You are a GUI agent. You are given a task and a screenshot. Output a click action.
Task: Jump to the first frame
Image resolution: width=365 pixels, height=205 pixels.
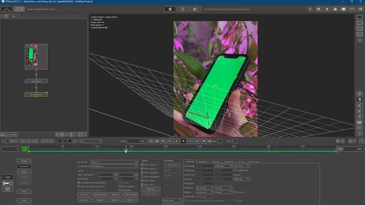coord(163,141)
